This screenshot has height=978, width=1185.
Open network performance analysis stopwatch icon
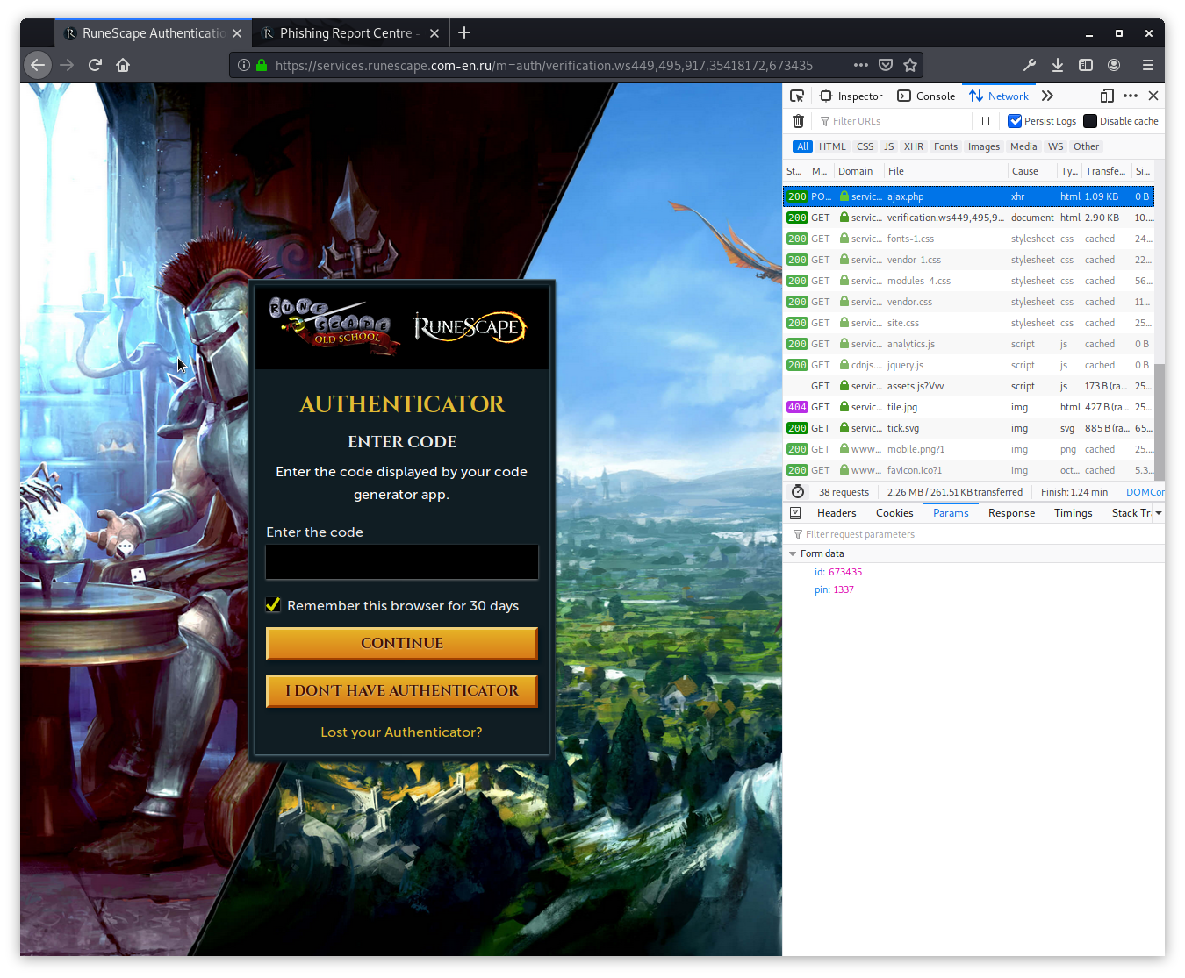pos(798,492)
